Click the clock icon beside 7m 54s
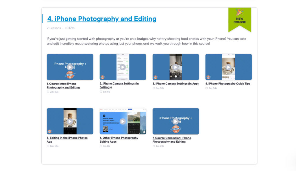 (x=206, y=88)
